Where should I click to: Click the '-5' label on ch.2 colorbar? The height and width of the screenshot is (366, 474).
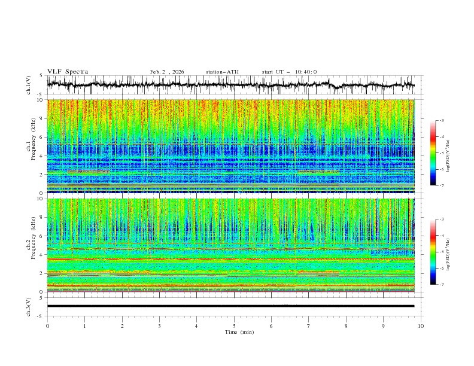442,252
